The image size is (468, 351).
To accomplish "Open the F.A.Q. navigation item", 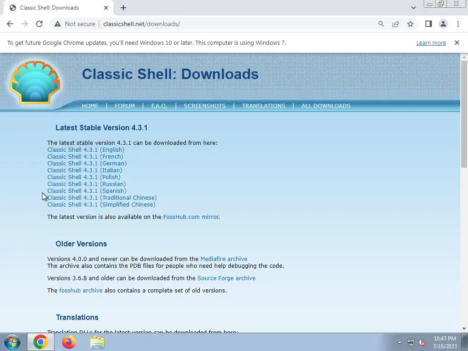I will 159,106.
